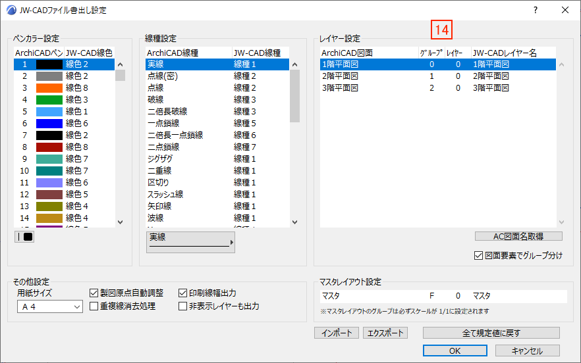This screenshot has height=363, width=581.
Task: Confirm with the OK button
Action: [x=455, y=351]
